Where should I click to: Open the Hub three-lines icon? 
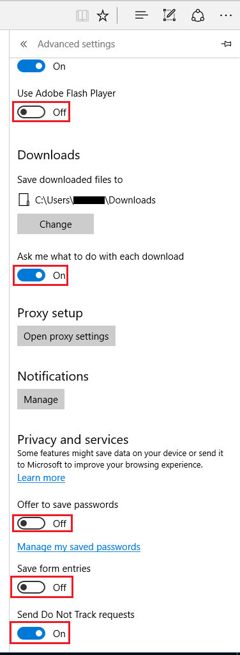coord(142,16)
